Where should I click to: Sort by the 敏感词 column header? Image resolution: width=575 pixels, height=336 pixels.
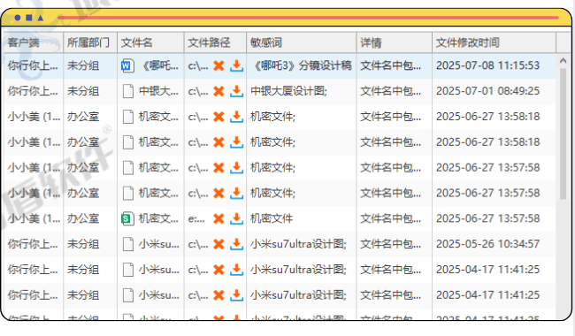(x=302, y=42)
